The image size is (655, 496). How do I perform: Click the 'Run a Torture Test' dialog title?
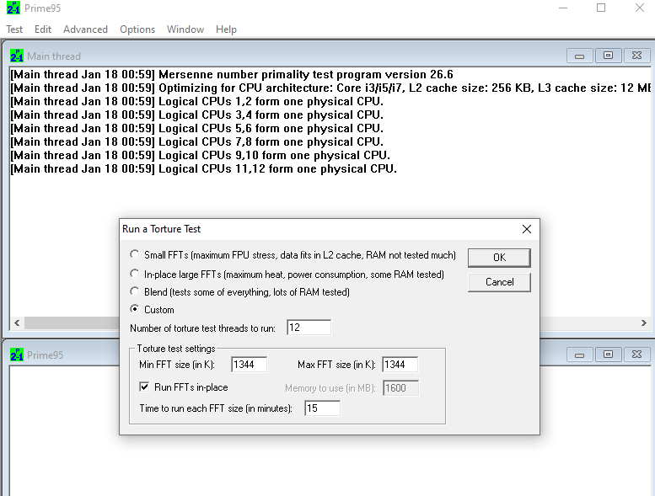coord(161,229)
